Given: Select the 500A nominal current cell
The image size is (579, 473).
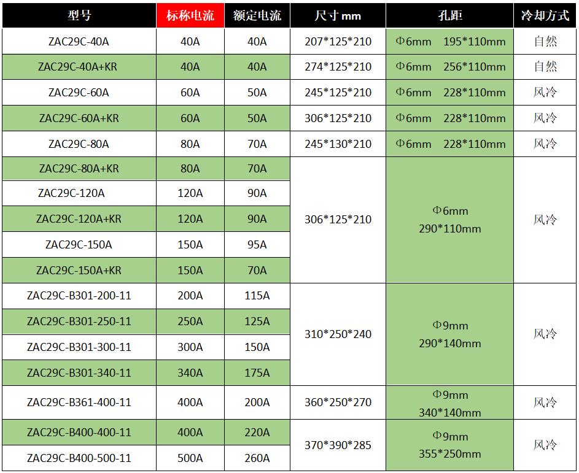Looking at the screenshot, I should tap(190, 458).
